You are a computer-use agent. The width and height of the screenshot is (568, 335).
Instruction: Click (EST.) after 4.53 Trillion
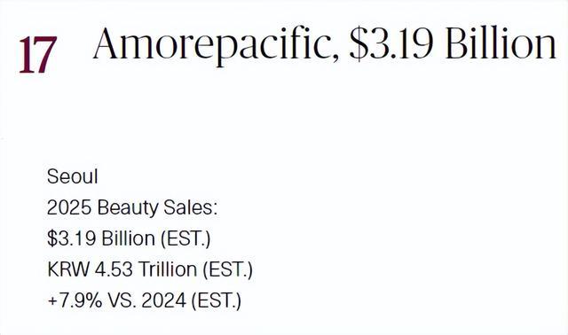(227, 270)
